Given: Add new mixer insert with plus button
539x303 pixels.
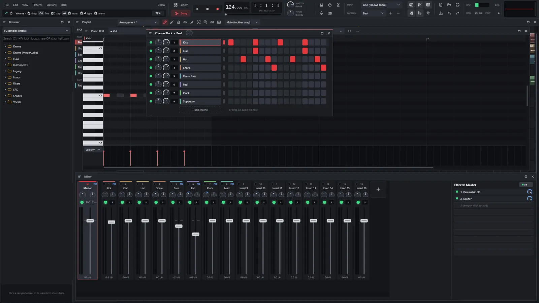Looking at the screenshot, I should [x=378, y=189].
